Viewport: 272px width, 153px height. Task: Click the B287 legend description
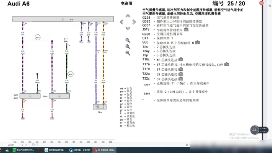click(x=183, y=83)
